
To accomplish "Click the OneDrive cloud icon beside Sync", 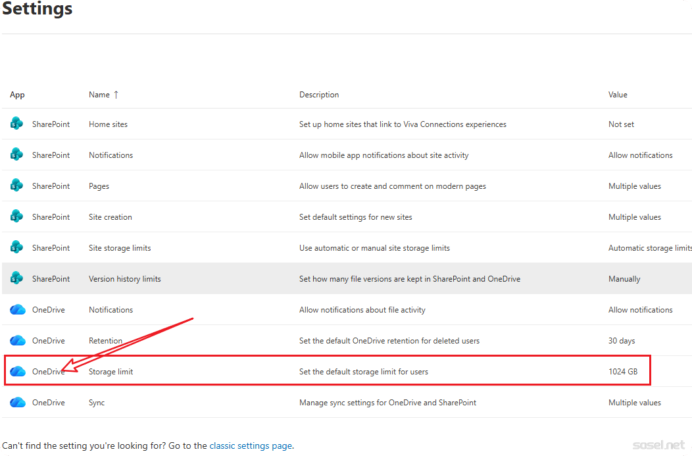I will [17, 403].
